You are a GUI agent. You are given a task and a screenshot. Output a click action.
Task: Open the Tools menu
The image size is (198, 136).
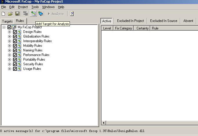35,7
